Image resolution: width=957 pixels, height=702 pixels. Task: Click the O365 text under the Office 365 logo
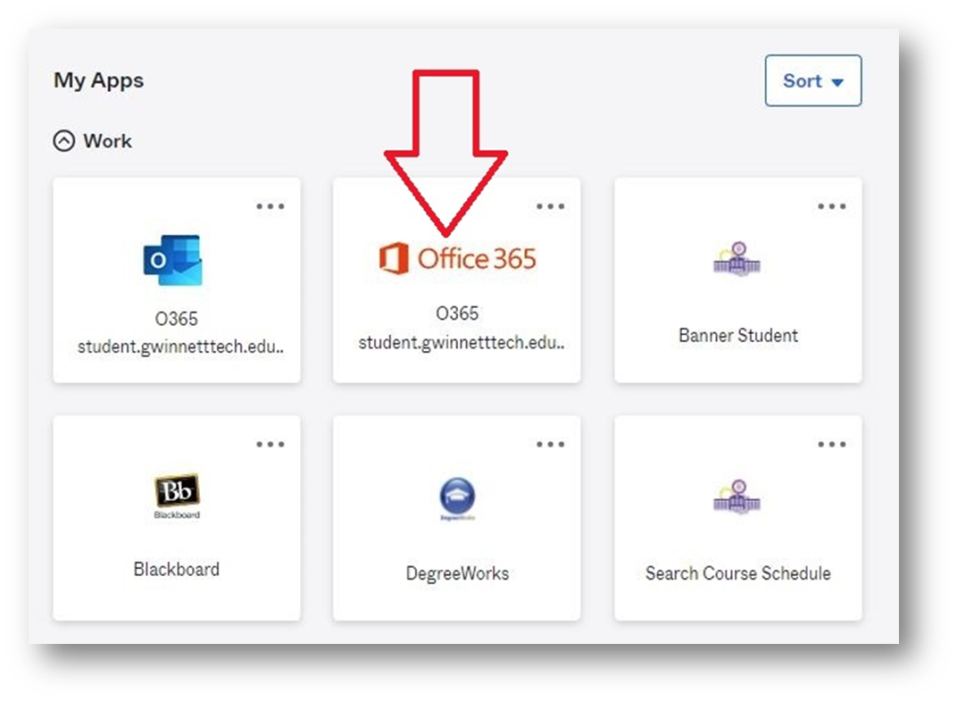click(x=457, y=313)
